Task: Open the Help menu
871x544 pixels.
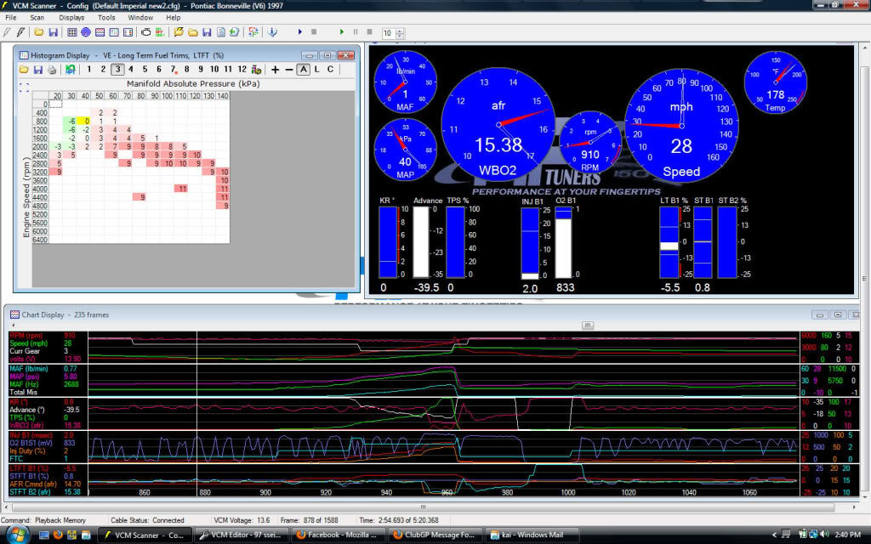Action: [174, 18]
